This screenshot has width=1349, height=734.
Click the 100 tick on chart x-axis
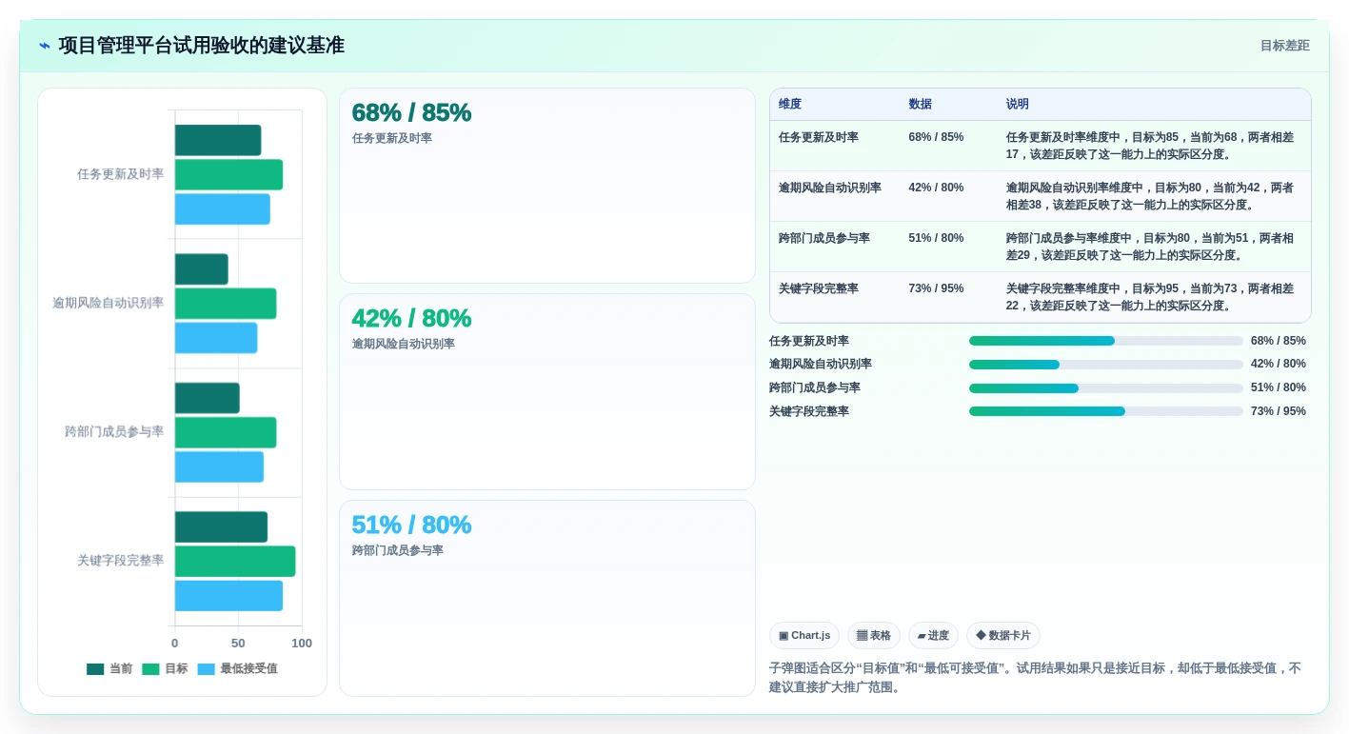click(x=302, y=644)
